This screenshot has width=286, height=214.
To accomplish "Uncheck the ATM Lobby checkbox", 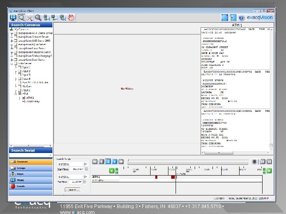I will pos(23,101).
